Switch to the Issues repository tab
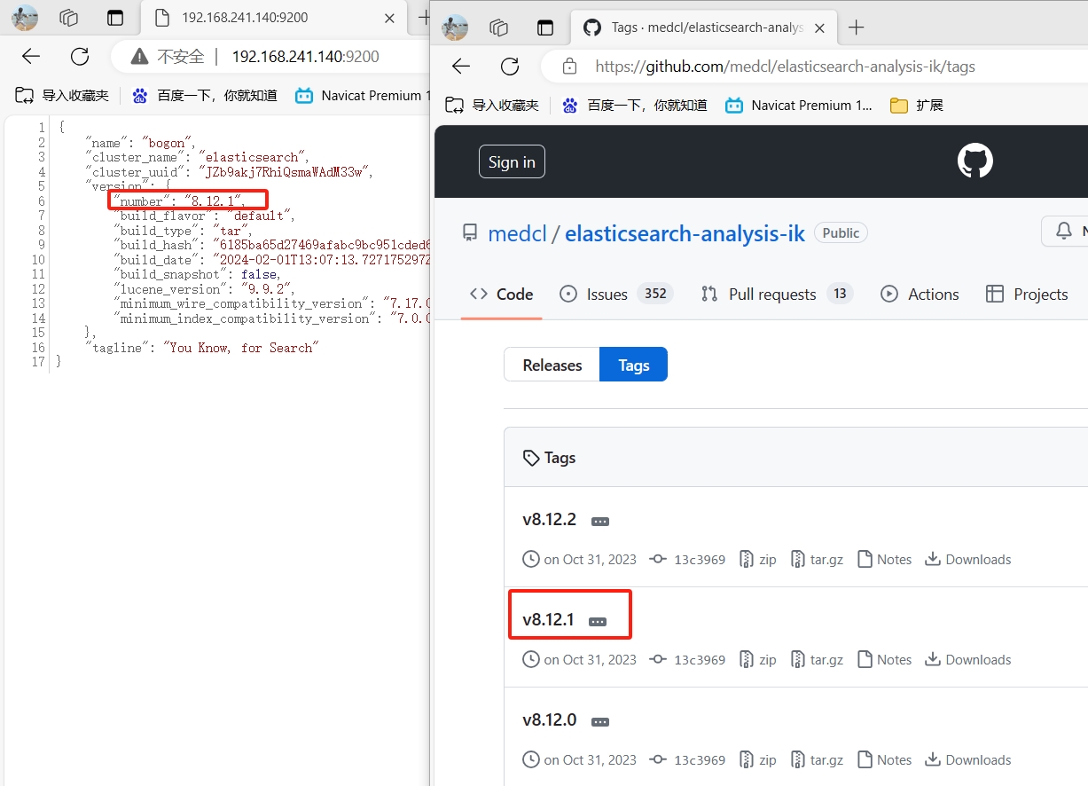Screen dimensions: 1088x786 pos(616,295)
